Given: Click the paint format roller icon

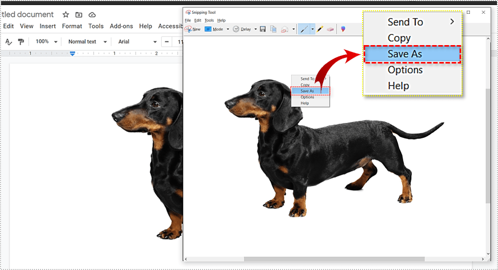Looking at the screenshot, I should (21, 41).
